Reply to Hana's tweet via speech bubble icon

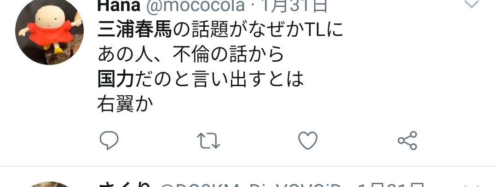[109, 140]
